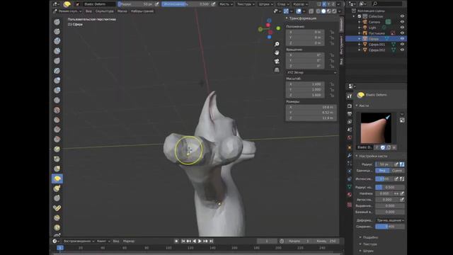Select the Inflate brush tool

click(x=57, y=80)
